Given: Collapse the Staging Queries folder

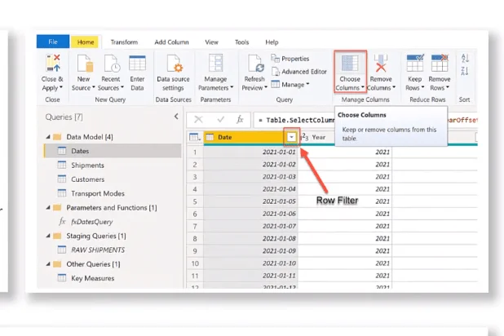Looking at the screenshot, I should coord(48,236).
